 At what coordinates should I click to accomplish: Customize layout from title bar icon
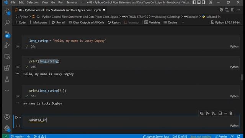[211, 2]
